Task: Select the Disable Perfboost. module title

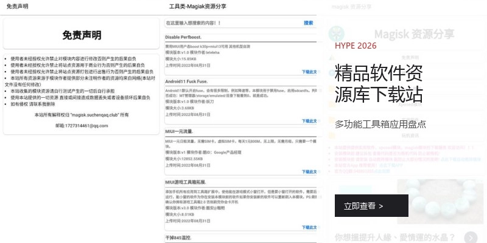Action: (x=183, y=37)
